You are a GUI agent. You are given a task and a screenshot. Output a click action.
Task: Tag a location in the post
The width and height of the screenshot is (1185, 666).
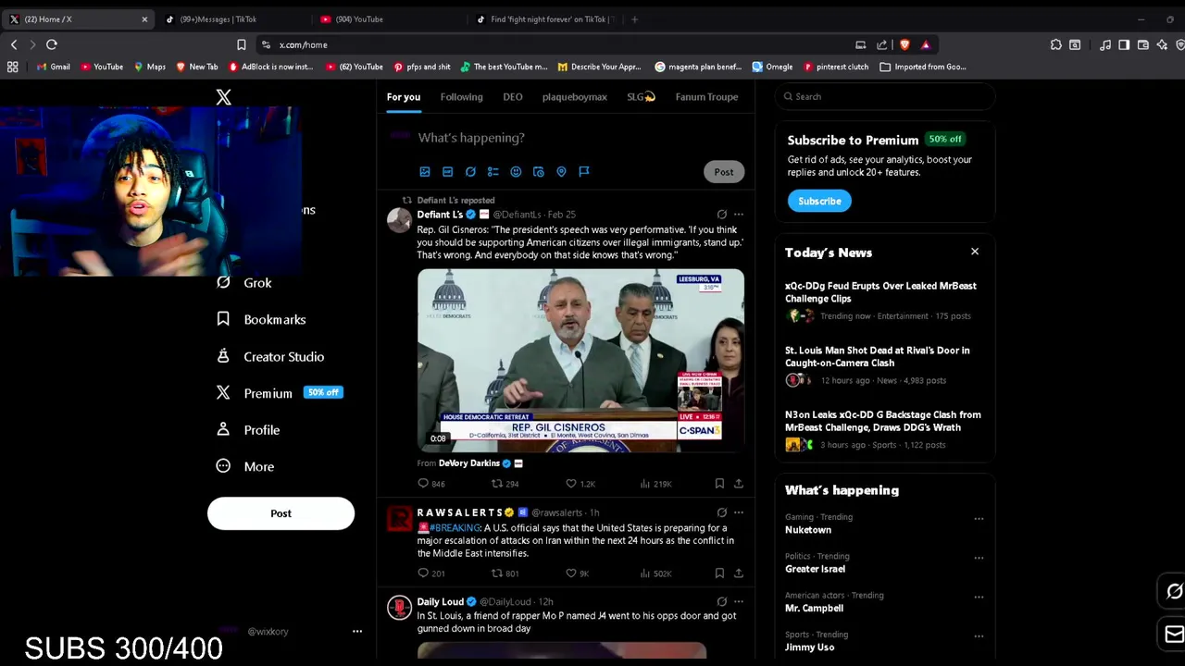[x=561, y=171]
